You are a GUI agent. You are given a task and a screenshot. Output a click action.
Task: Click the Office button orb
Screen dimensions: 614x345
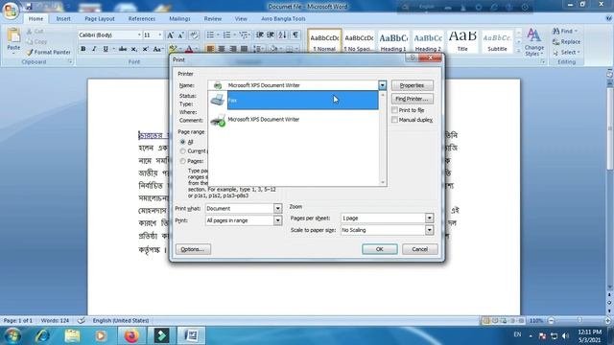11,11
